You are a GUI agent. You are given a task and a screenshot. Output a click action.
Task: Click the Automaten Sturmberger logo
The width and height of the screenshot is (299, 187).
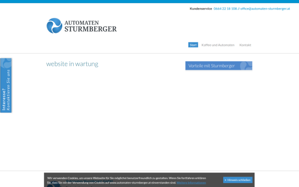coord(82,26)
